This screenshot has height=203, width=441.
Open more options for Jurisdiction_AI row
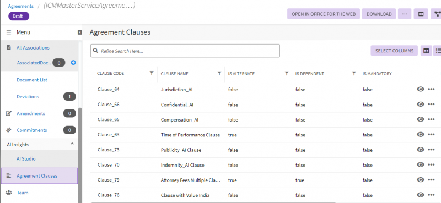431,89
